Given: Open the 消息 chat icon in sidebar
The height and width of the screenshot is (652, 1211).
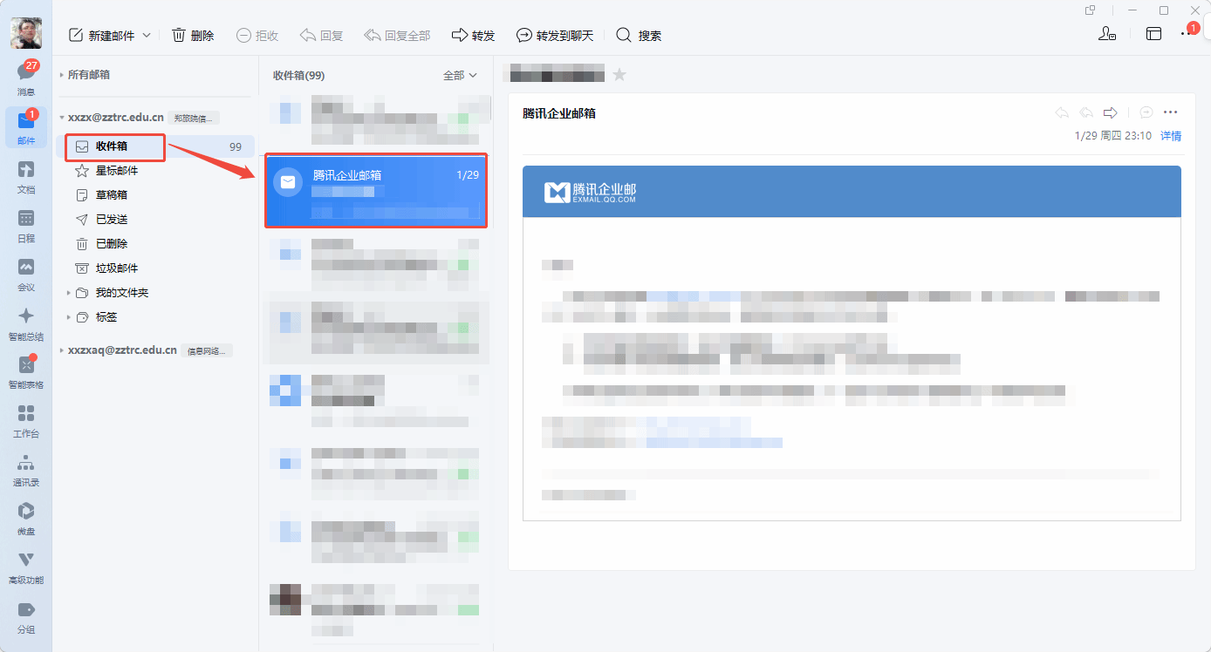Looking at the screenshot, I should pos(26,74).
